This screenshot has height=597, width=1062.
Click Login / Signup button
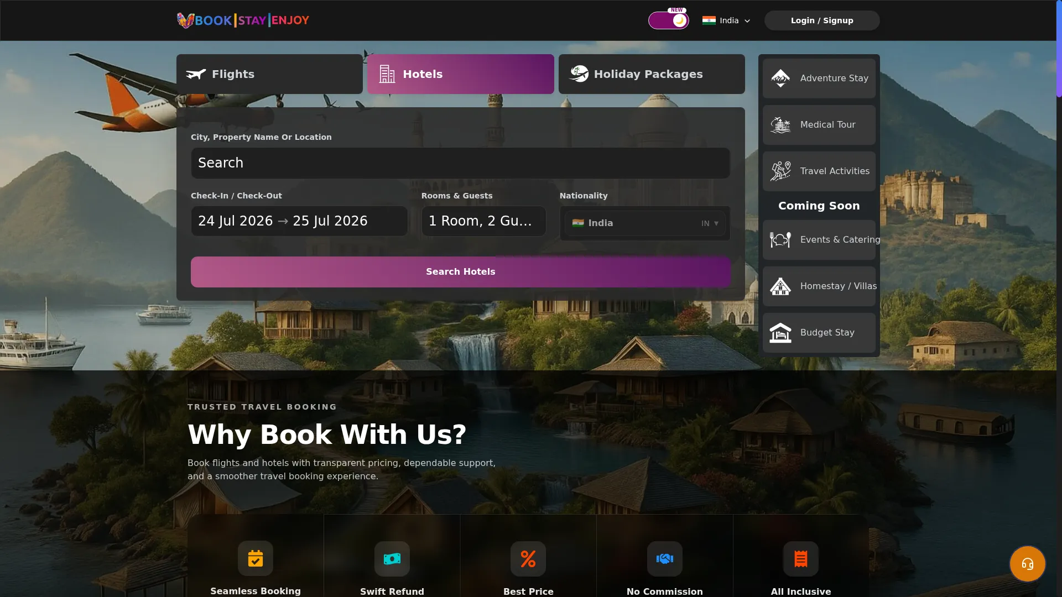(x=822, y=20)
